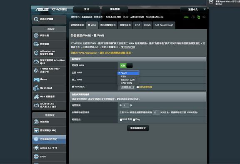Open the USB application icon

36,97
